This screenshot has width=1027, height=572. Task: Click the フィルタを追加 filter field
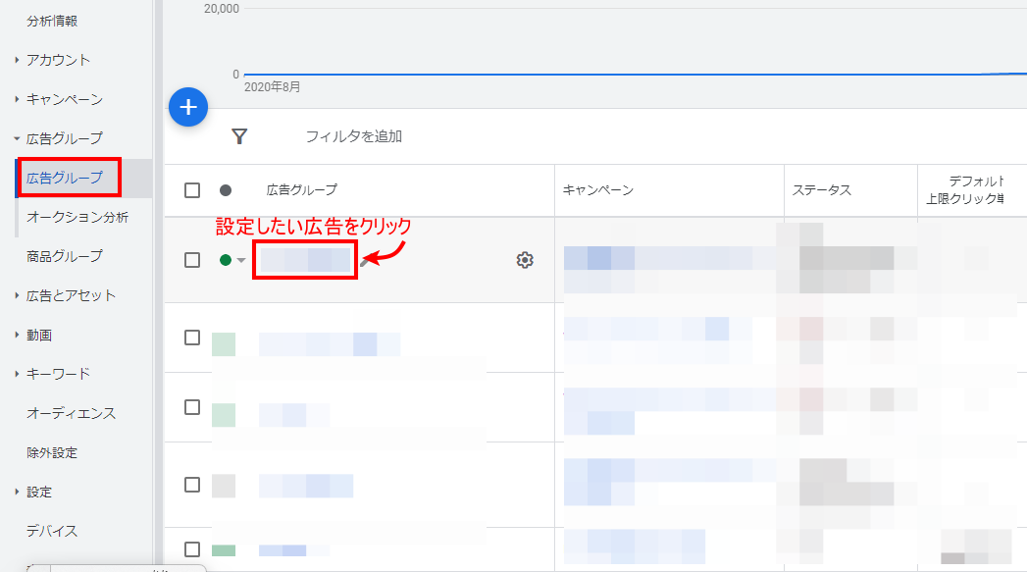pyautogui.click(x=353, y=136)
